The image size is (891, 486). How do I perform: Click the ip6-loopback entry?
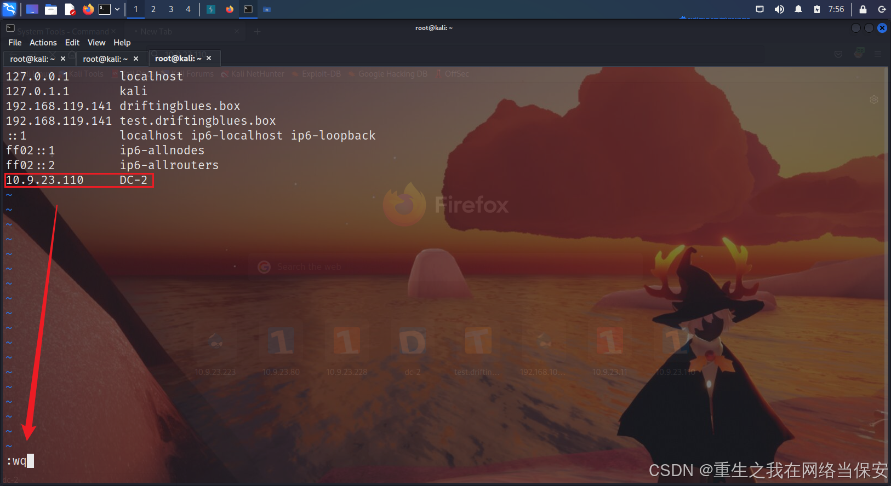(x=333, y=136)
